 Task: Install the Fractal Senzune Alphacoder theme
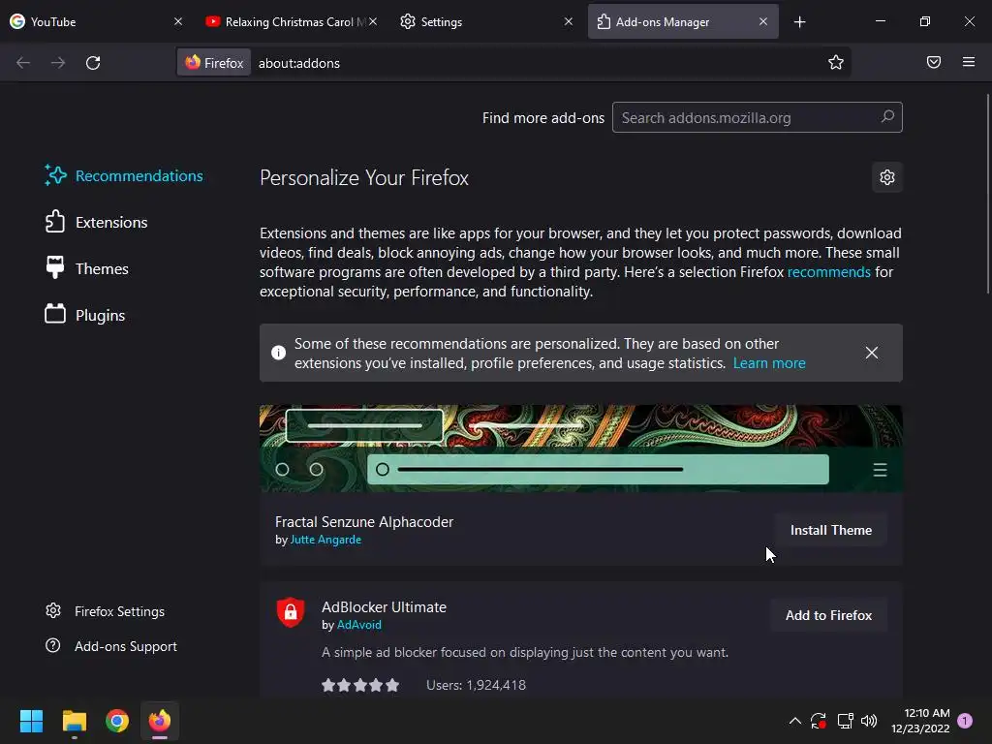[830, 530]
